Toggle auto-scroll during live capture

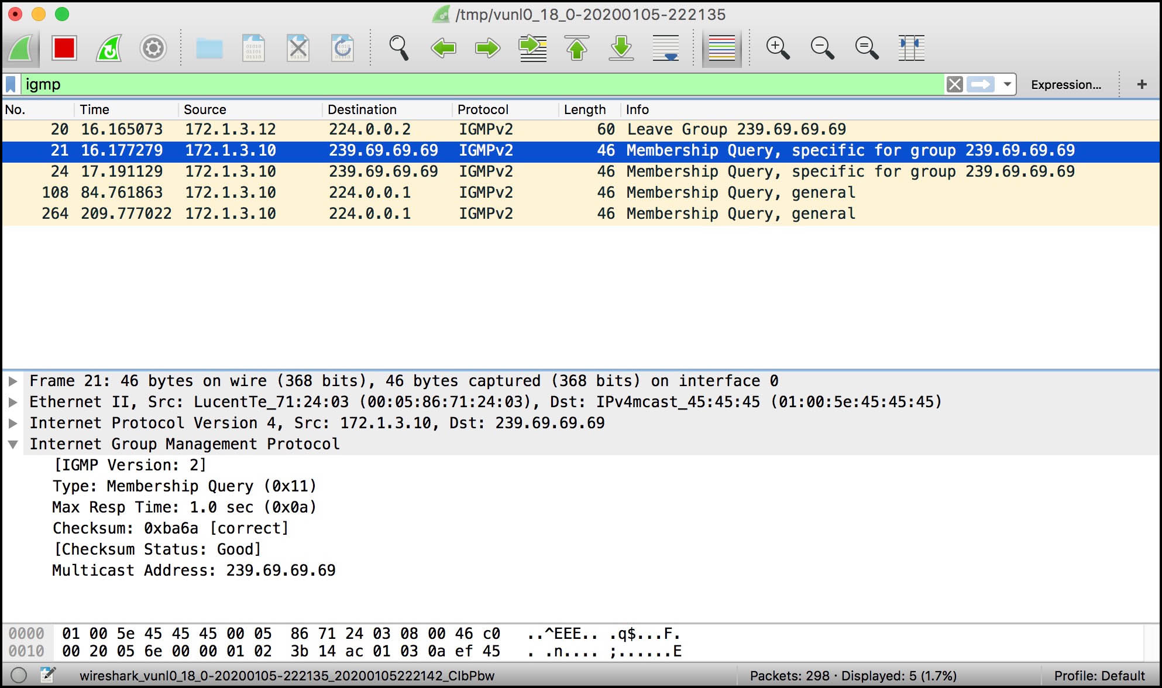pos(666,48)
